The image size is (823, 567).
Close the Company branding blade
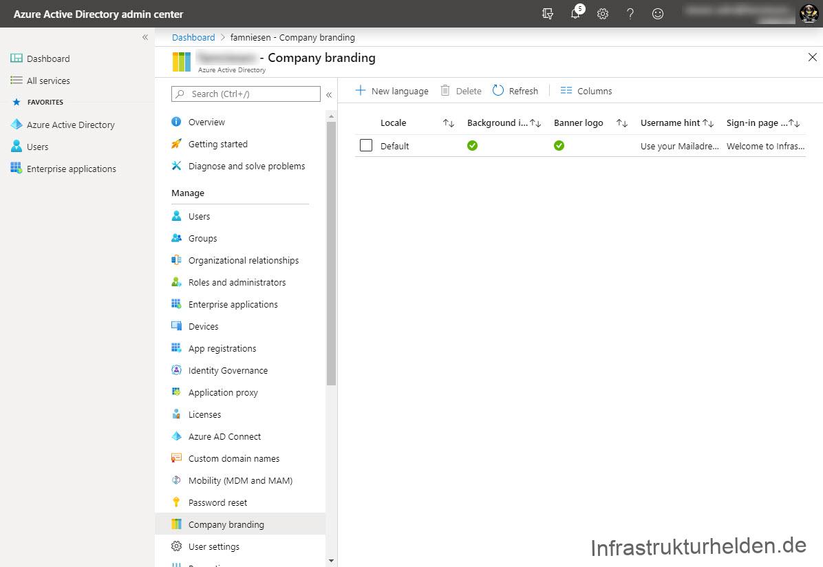[x=812, y=57]
